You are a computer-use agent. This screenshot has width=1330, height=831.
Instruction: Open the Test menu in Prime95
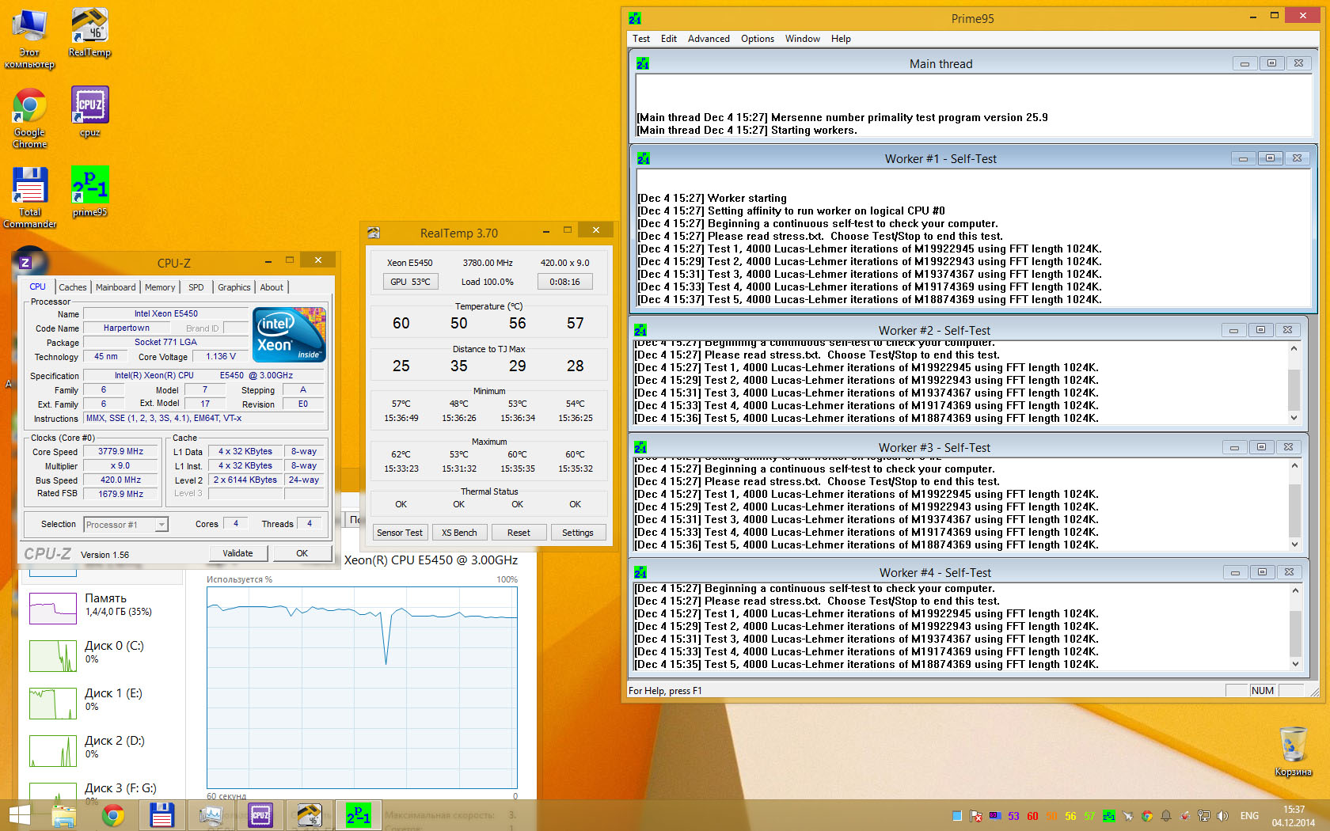tap(641, 39)
